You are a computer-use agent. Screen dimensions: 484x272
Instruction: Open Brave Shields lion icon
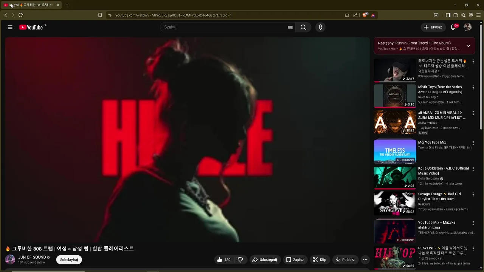(x=365, y=15)
